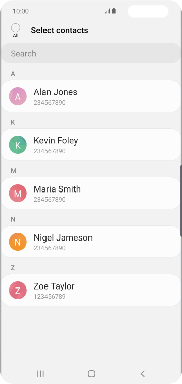Tap Kevin Foley green avatar icon
Viewport: 182px width, 384px height.
[x=18, y=145]
